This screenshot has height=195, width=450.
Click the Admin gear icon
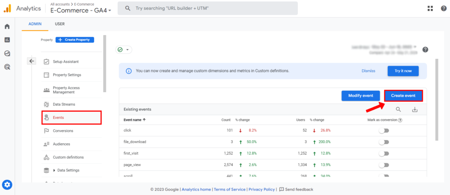[x=7, y=184]
